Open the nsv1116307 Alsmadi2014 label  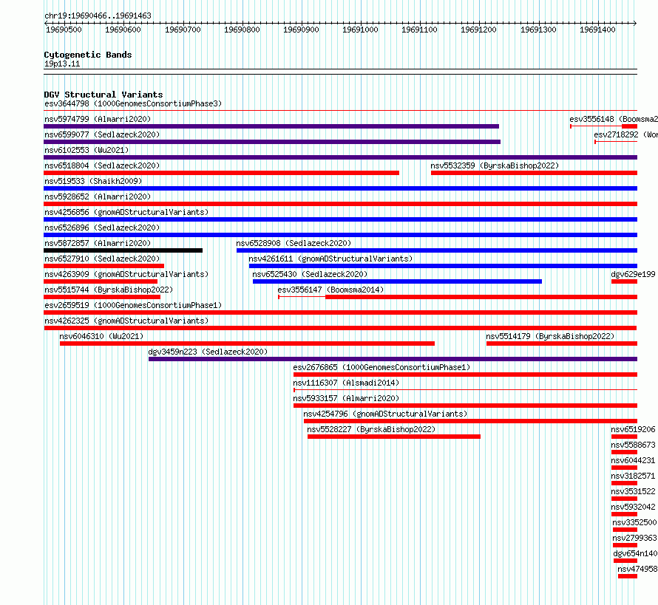coord(346,383)
